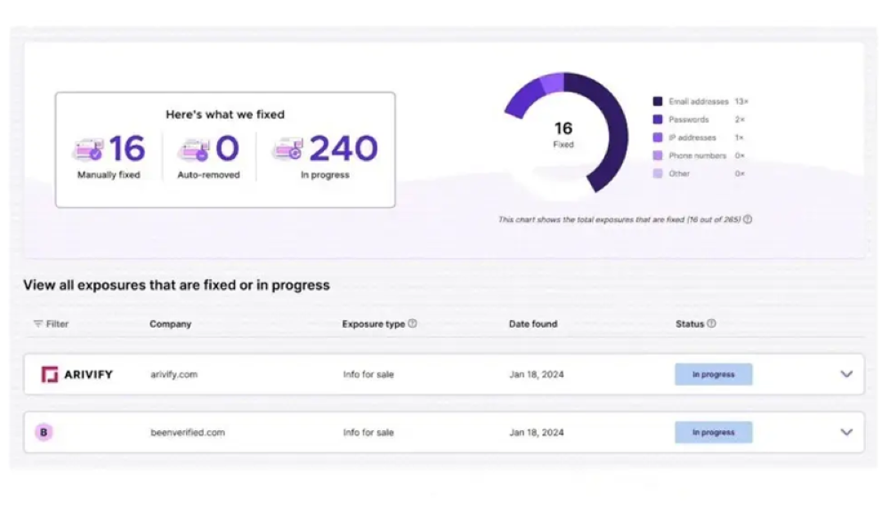The height and width of the screenshot is (511, 890).
Task: Open the help icon beside Status
Action: pyautogui.click(x=712, y=324)
